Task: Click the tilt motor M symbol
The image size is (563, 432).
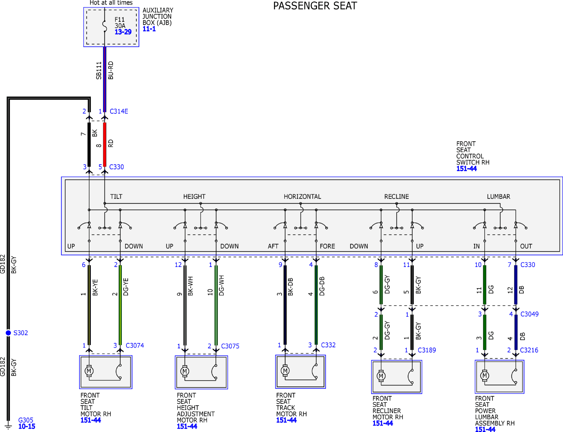Action: pyautogui.click(x=89, y=371)
